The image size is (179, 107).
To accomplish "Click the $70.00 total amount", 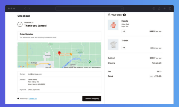I will [x=158, y=76].
